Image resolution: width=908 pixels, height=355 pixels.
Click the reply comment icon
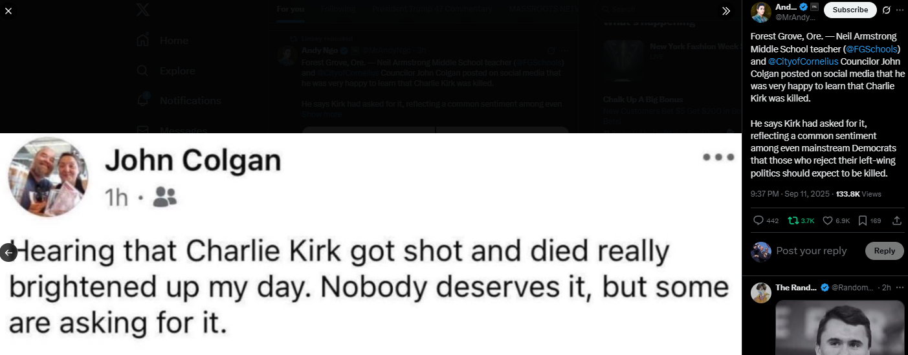click(x=759, y=221)
